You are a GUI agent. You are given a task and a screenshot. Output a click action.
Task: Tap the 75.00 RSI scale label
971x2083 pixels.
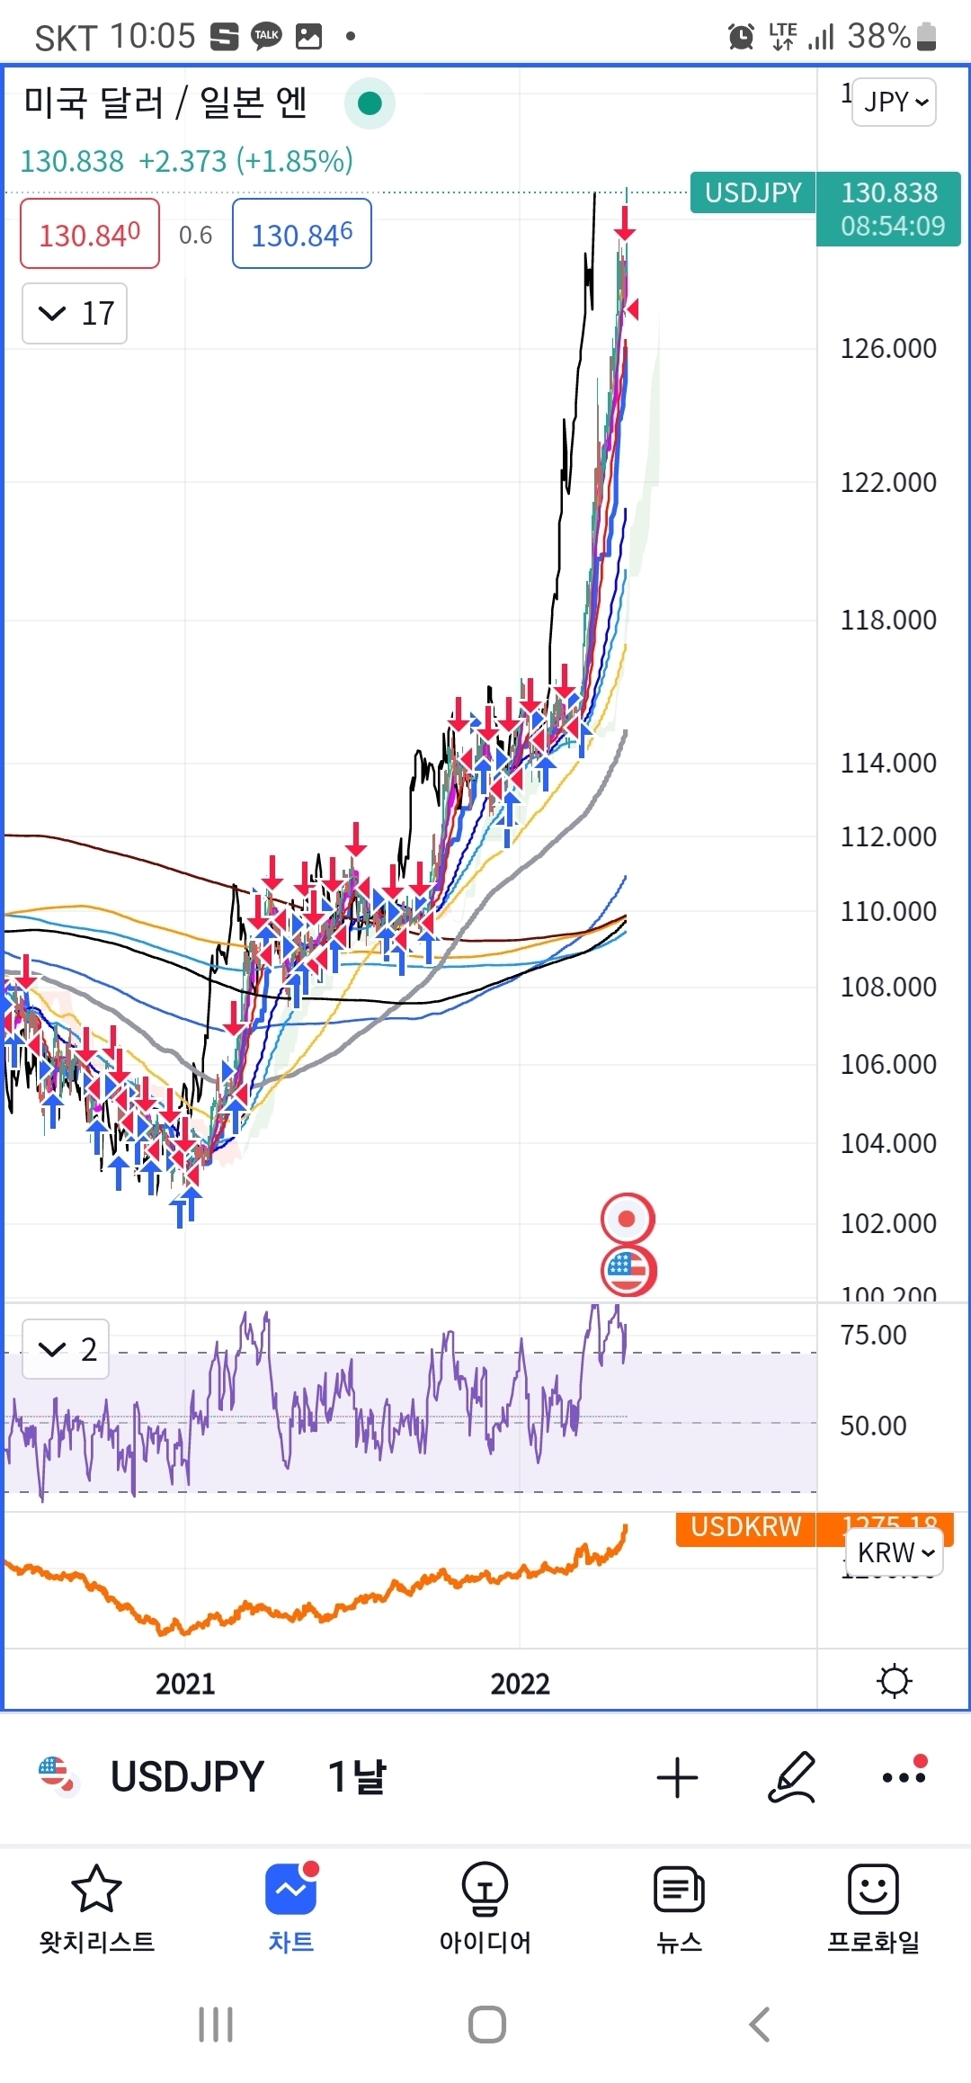pyautogui.click(x=873, y=1335)
